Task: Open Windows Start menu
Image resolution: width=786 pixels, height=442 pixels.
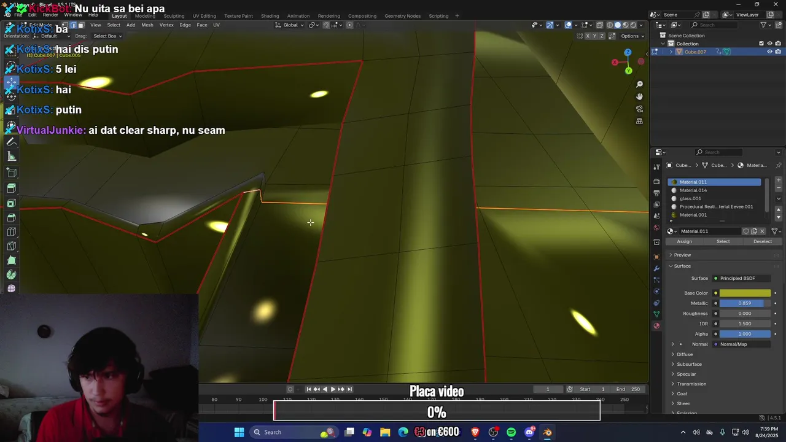Action: pos(239,432)
